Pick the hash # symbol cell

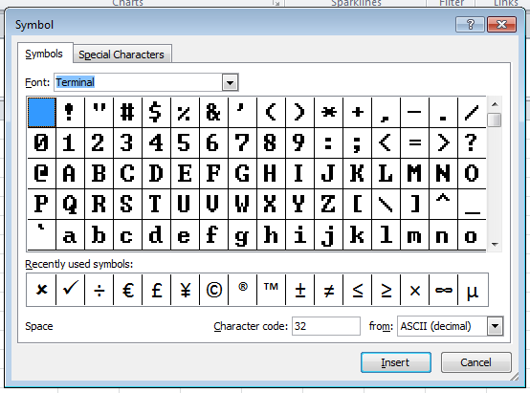click(x=128, y=113)
